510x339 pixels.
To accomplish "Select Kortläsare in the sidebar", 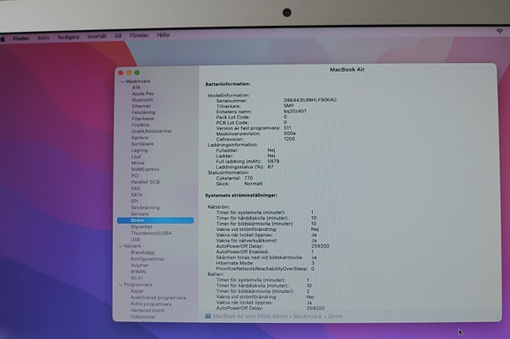I will (x=143, y=144).
